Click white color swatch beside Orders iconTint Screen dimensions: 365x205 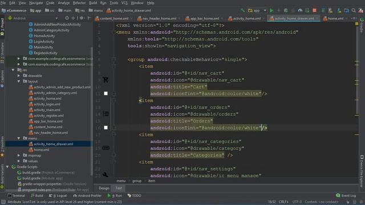click(x=106, y=128)
